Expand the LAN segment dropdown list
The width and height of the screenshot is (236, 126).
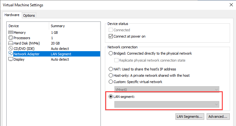(x=167, y=104)
